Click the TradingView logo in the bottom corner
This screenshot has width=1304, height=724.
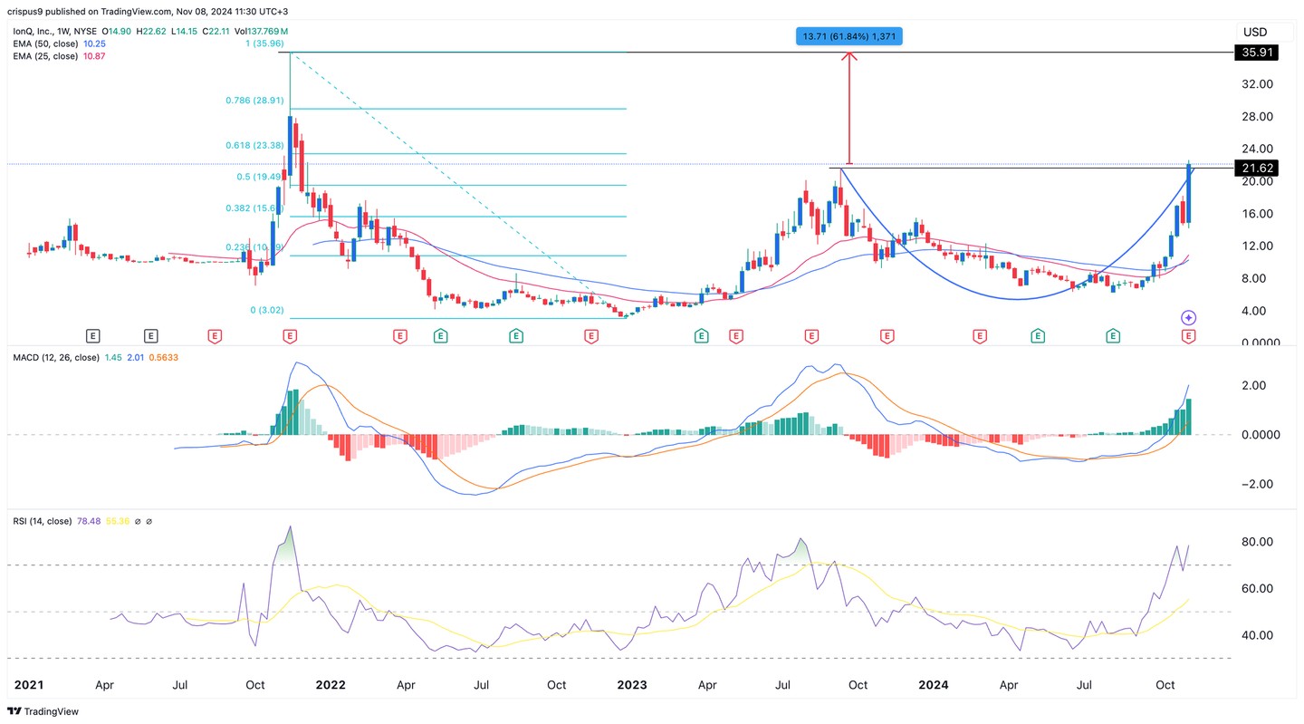43,711
